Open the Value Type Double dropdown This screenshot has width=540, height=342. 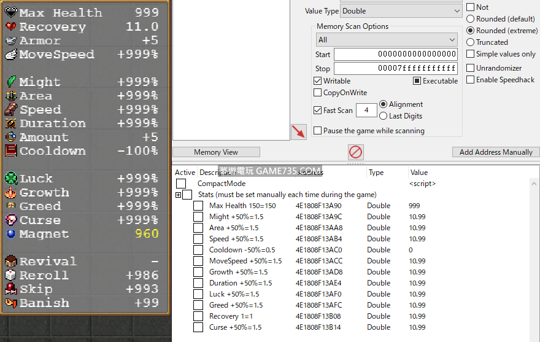click(x=401, y=11)
